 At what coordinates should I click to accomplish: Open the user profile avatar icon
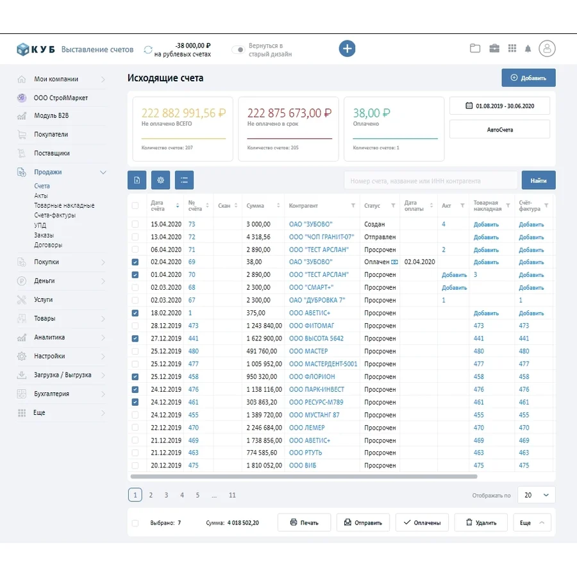(x=547, y=49)
